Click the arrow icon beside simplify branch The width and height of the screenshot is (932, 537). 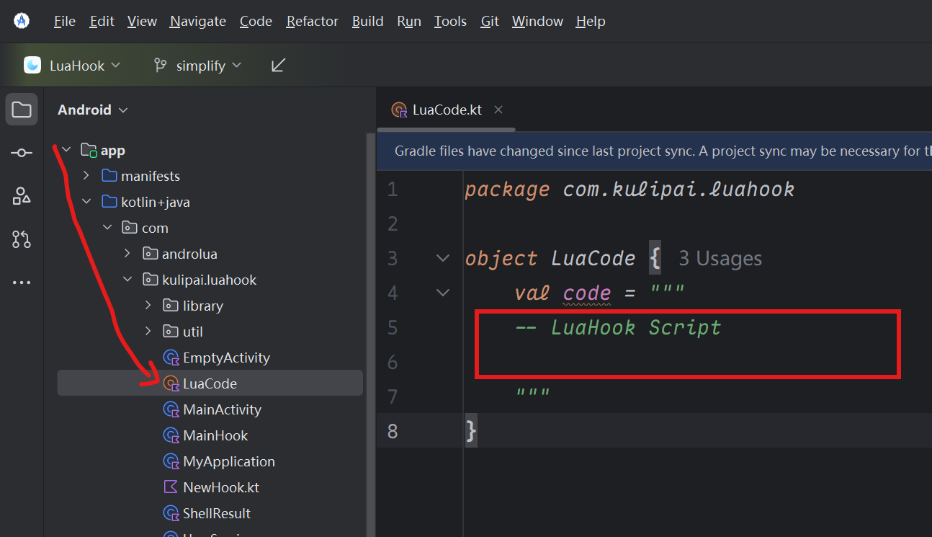(278, 66)
